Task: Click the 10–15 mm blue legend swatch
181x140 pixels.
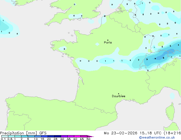Action: [x=38, y=136]
